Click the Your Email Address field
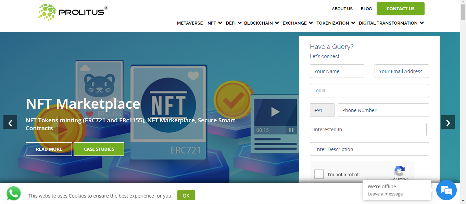Image resolution: width=466 pixels, height=204 pixels. coord(402,71)
